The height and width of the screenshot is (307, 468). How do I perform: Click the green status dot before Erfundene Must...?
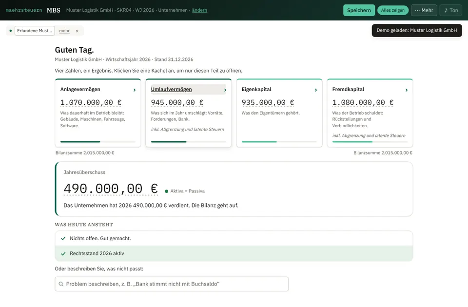click(10, 31)
